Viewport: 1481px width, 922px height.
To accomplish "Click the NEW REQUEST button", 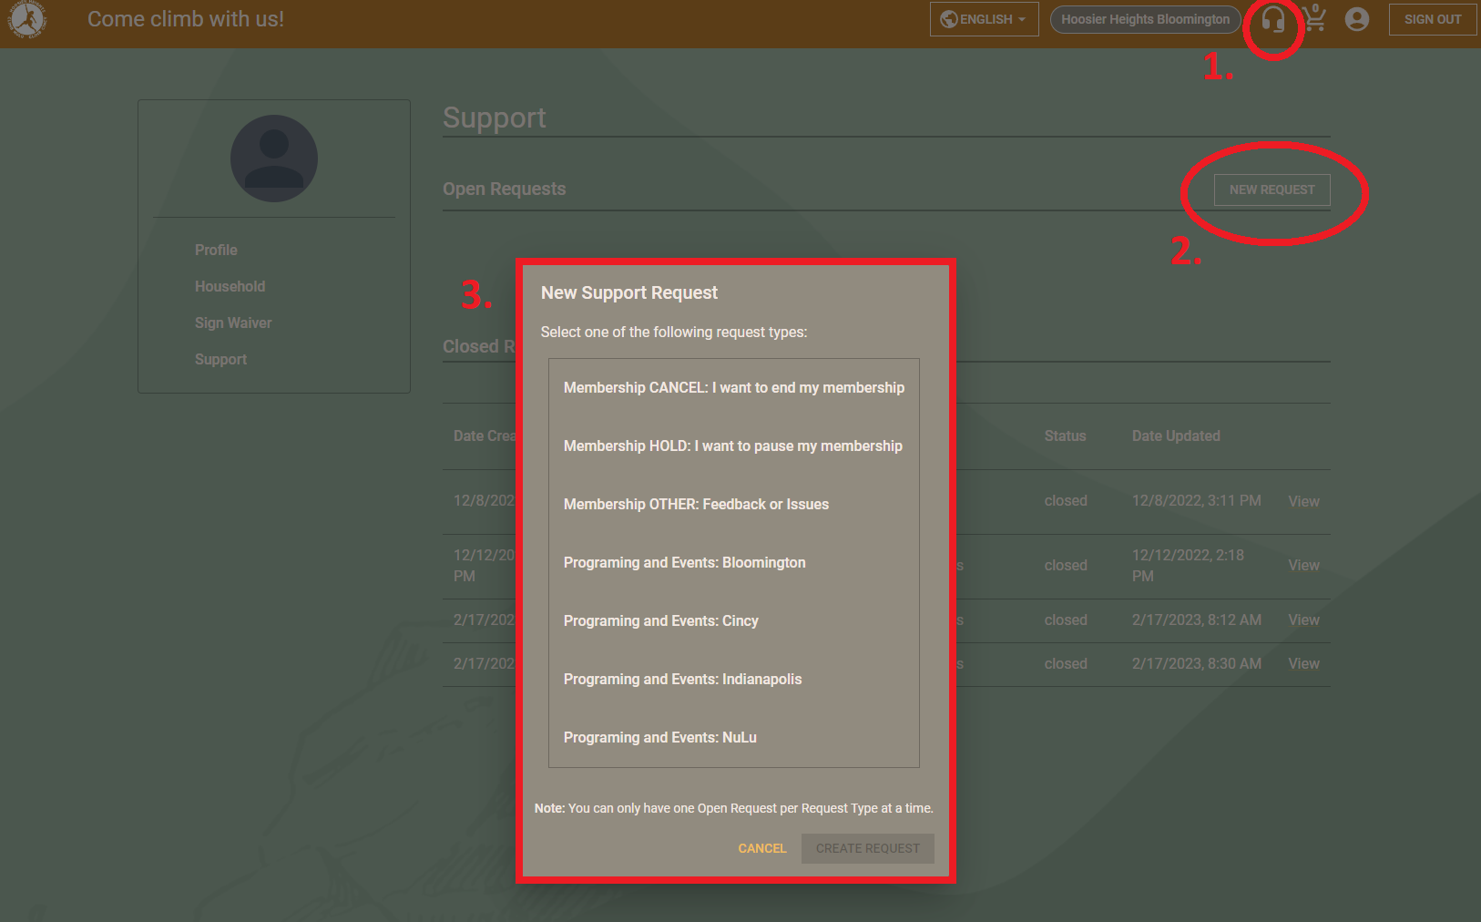I will click(1272, 190).
